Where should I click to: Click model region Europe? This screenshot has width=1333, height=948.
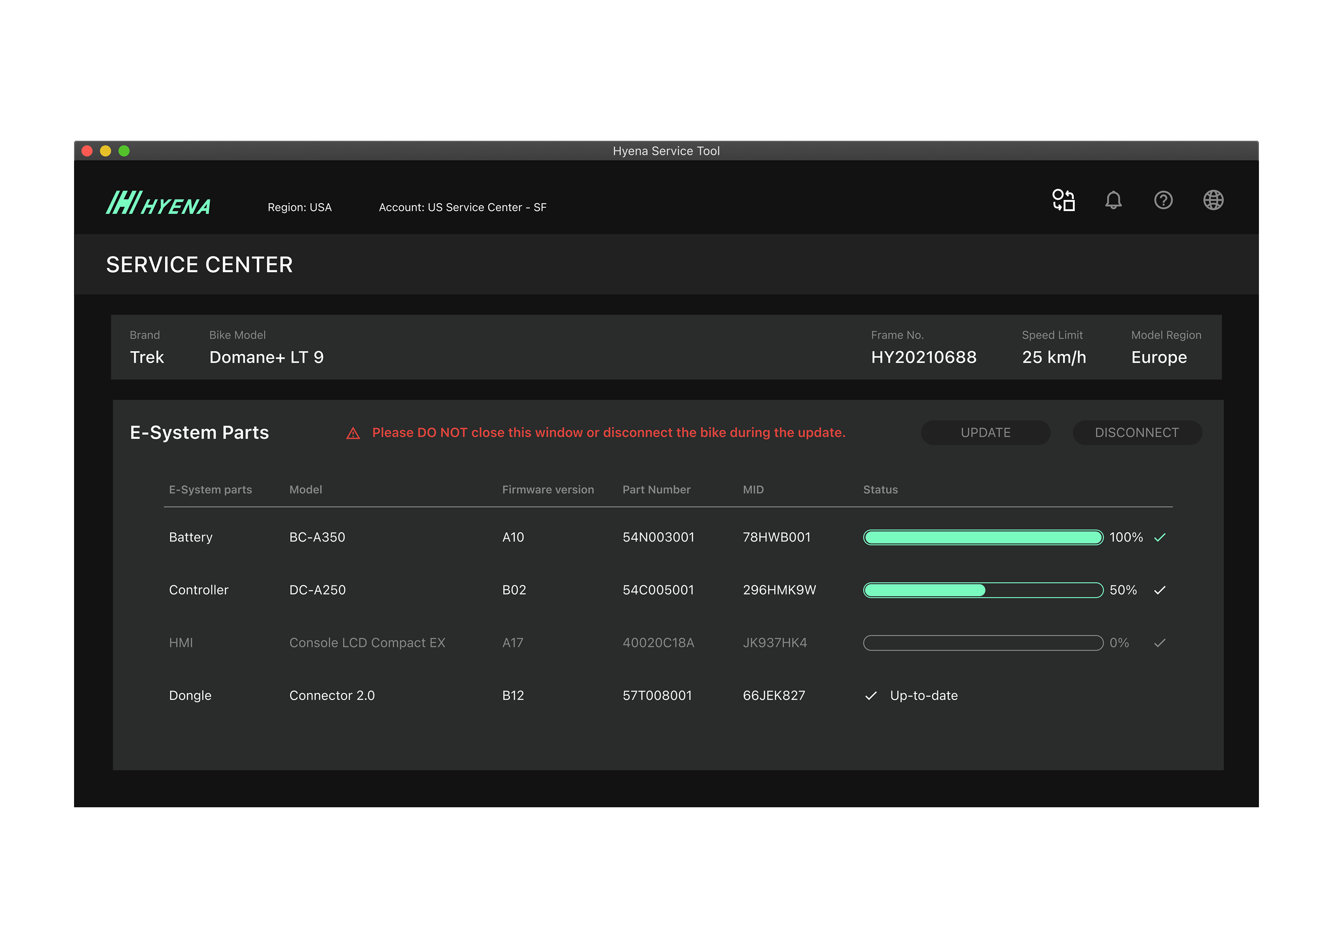click(1159, 357)
